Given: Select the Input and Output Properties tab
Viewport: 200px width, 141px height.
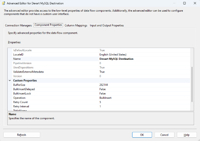Looking at the screenshot, I should [x=107, y=25].
